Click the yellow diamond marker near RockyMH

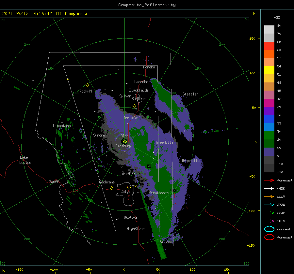coord(87,85)
